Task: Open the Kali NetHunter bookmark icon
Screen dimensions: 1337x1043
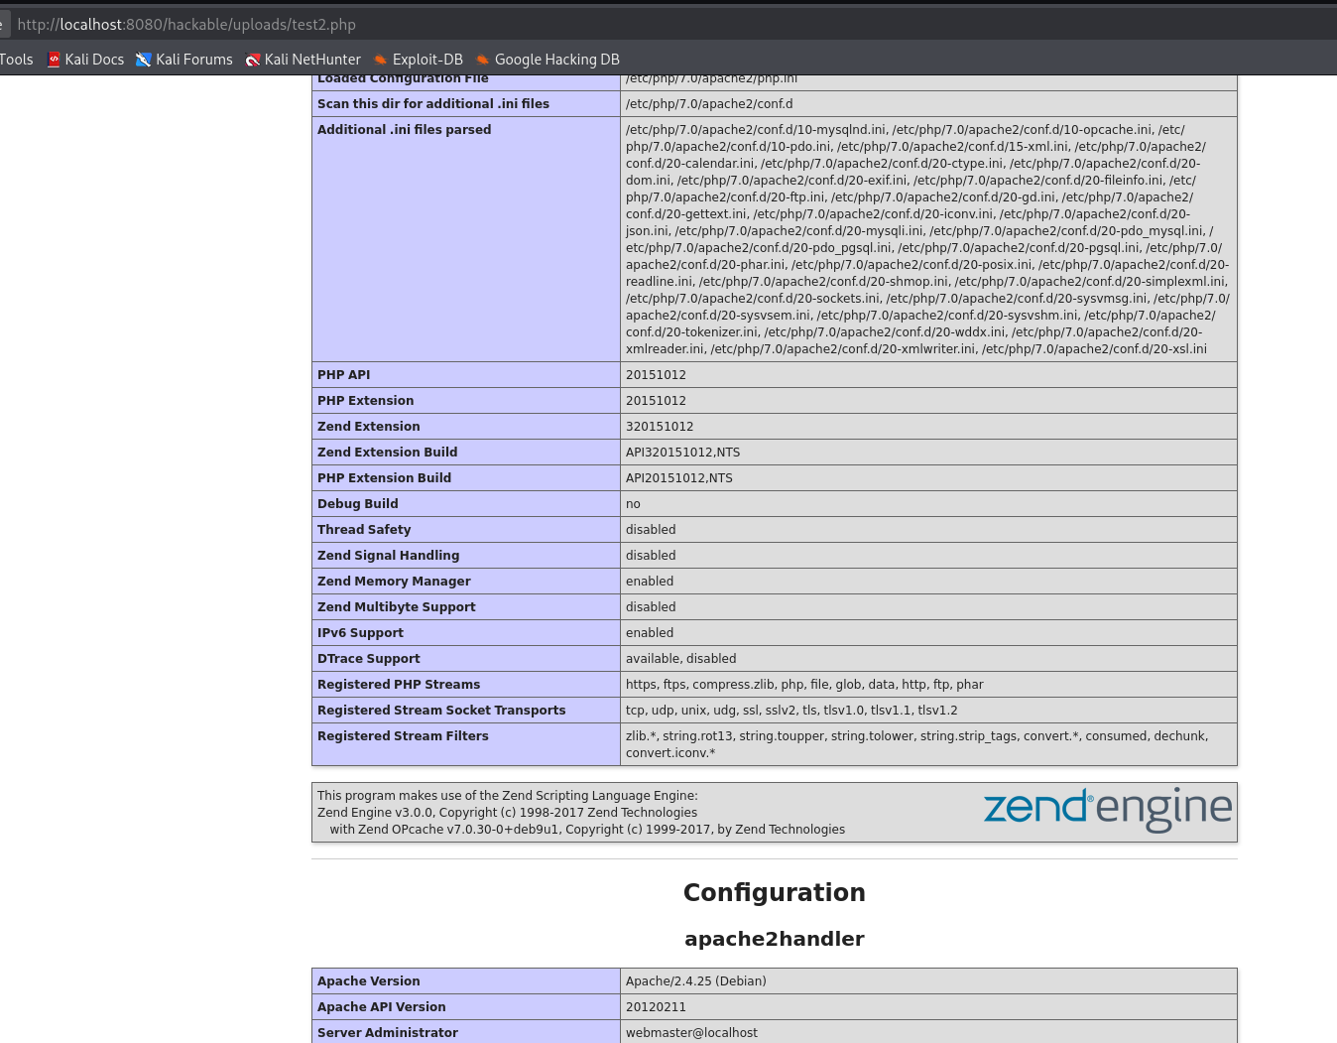Action: (x=253, y=60)
